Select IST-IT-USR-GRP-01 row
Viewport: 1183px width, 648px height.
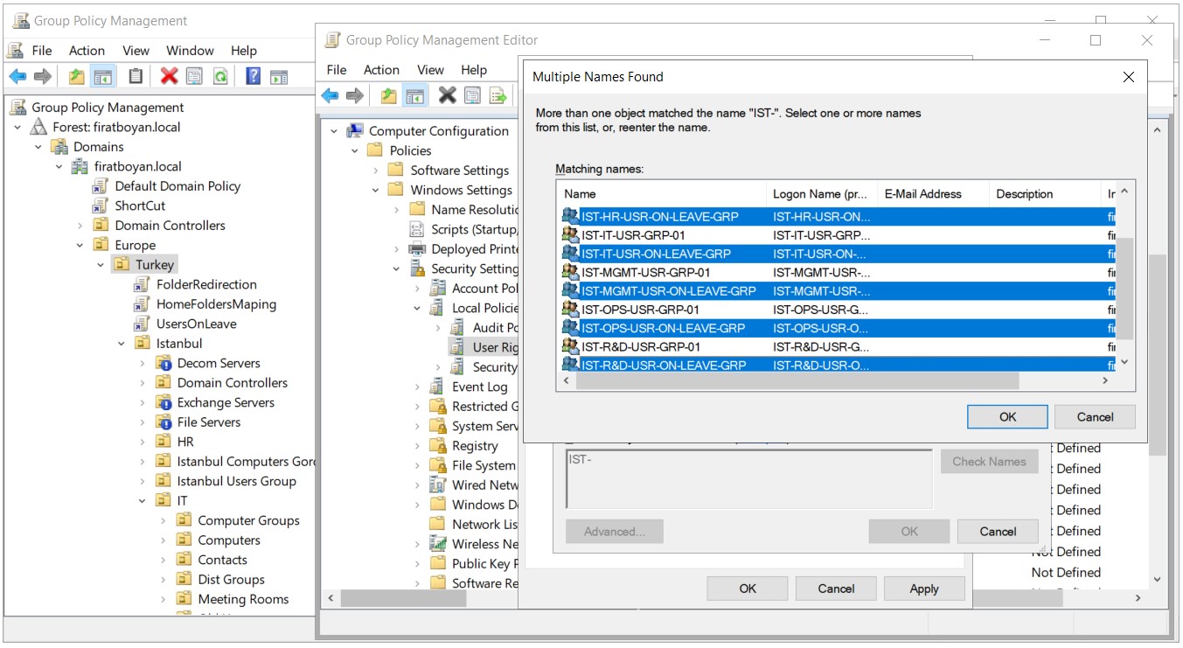pyautogui.click(x=839, y=235)
